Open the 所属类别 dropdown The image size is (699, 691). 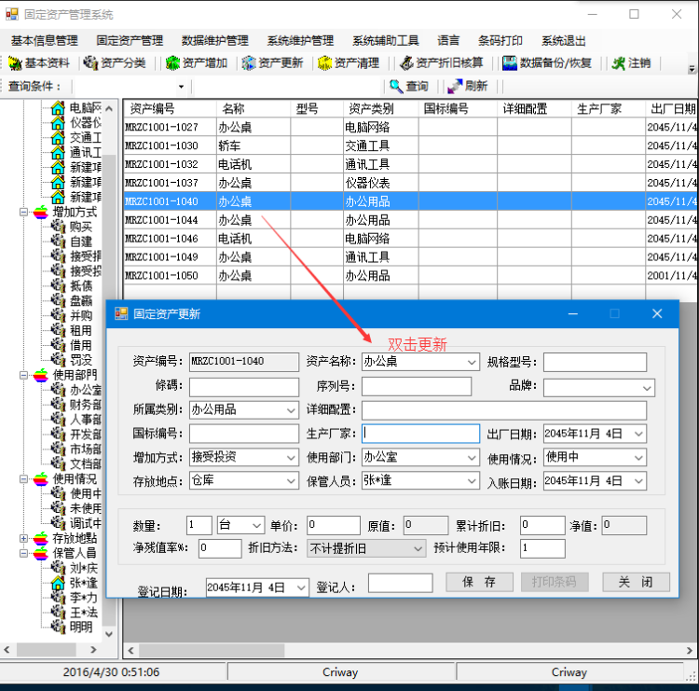[291, 409]
